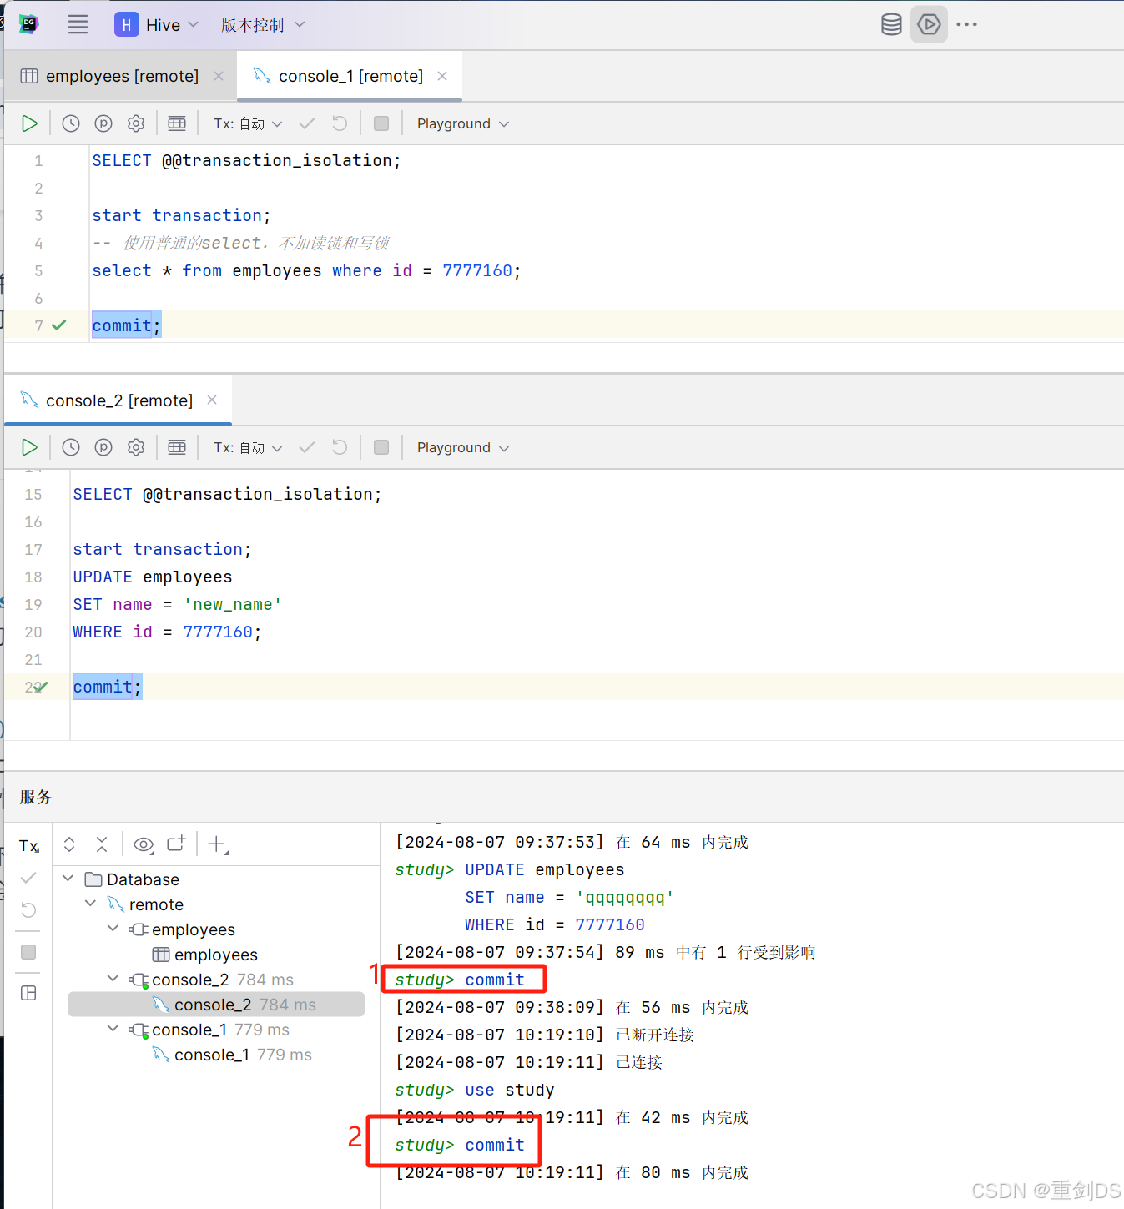Click the commit; statement in console_1 editor

click(x=127, y=325)
